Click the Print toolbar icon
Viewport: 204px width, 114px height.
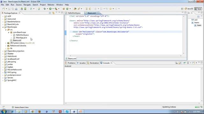(x=16, y=9)
